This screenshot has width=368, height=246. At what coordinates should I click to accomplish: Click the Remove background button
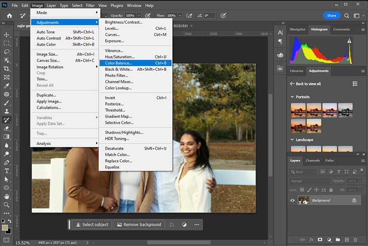[x=139, y=224]
